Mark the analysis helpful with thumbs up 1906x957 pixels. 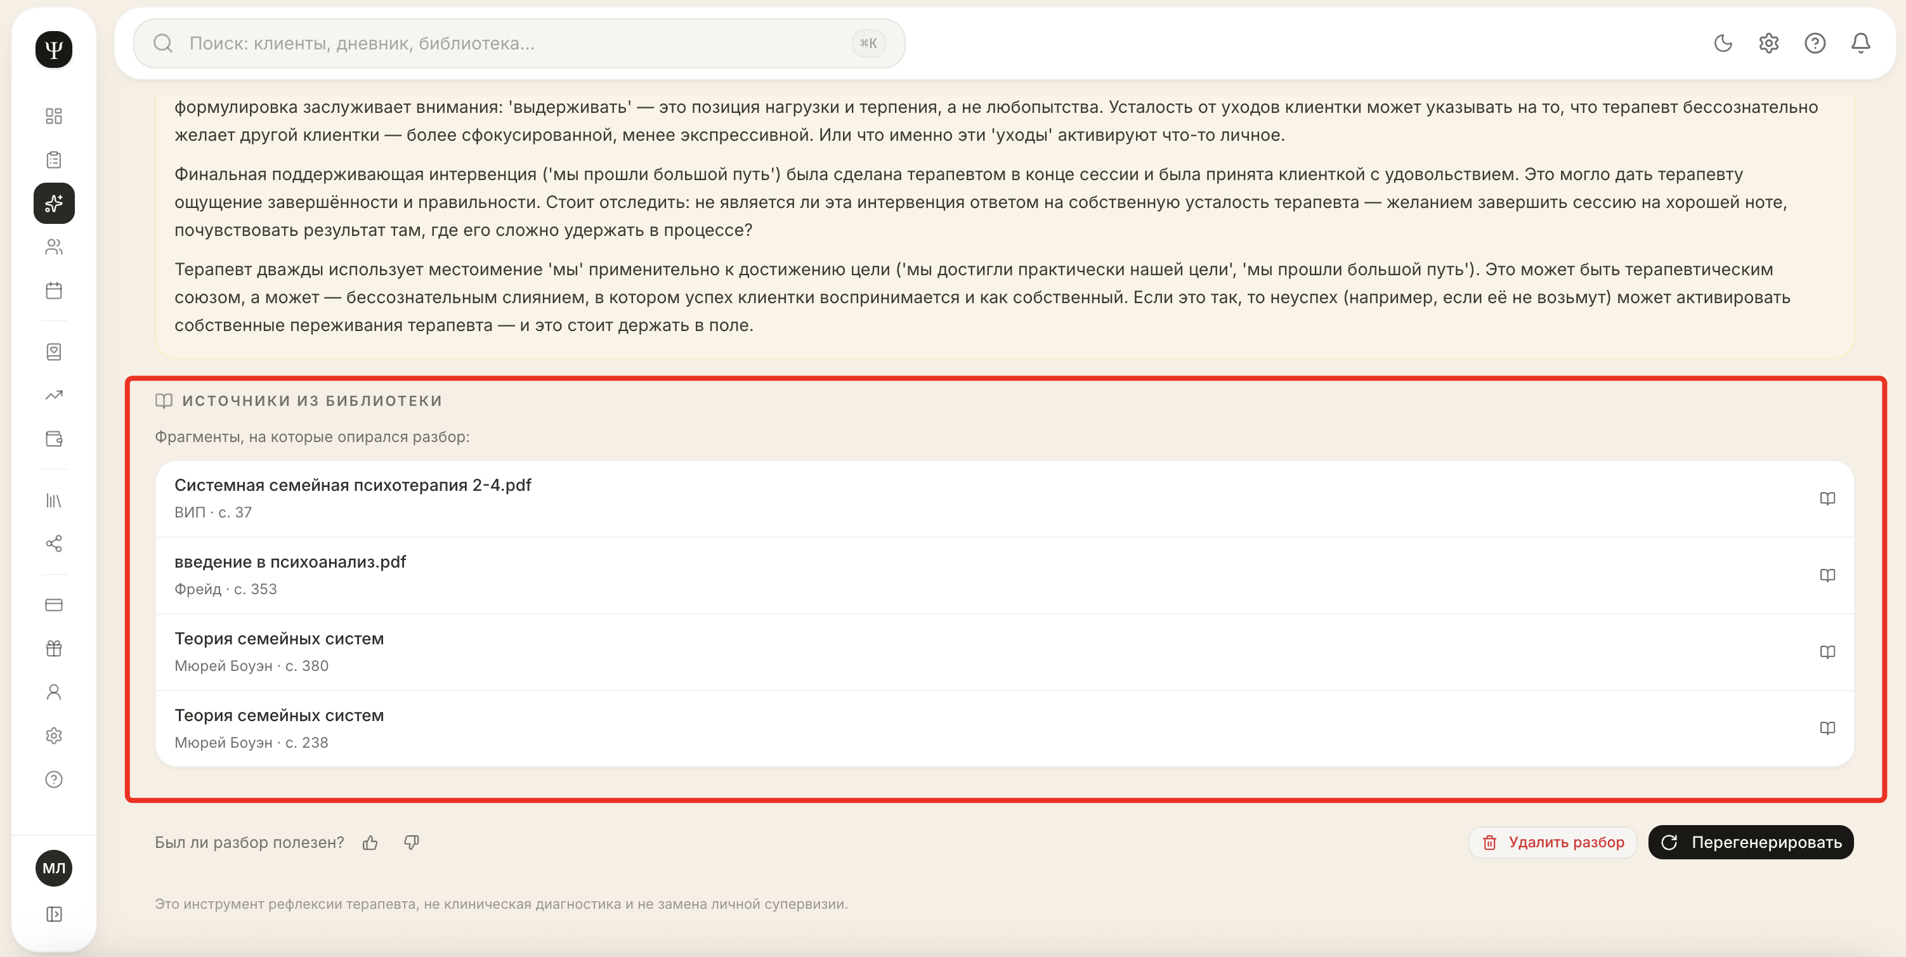(x=370, y=842)
